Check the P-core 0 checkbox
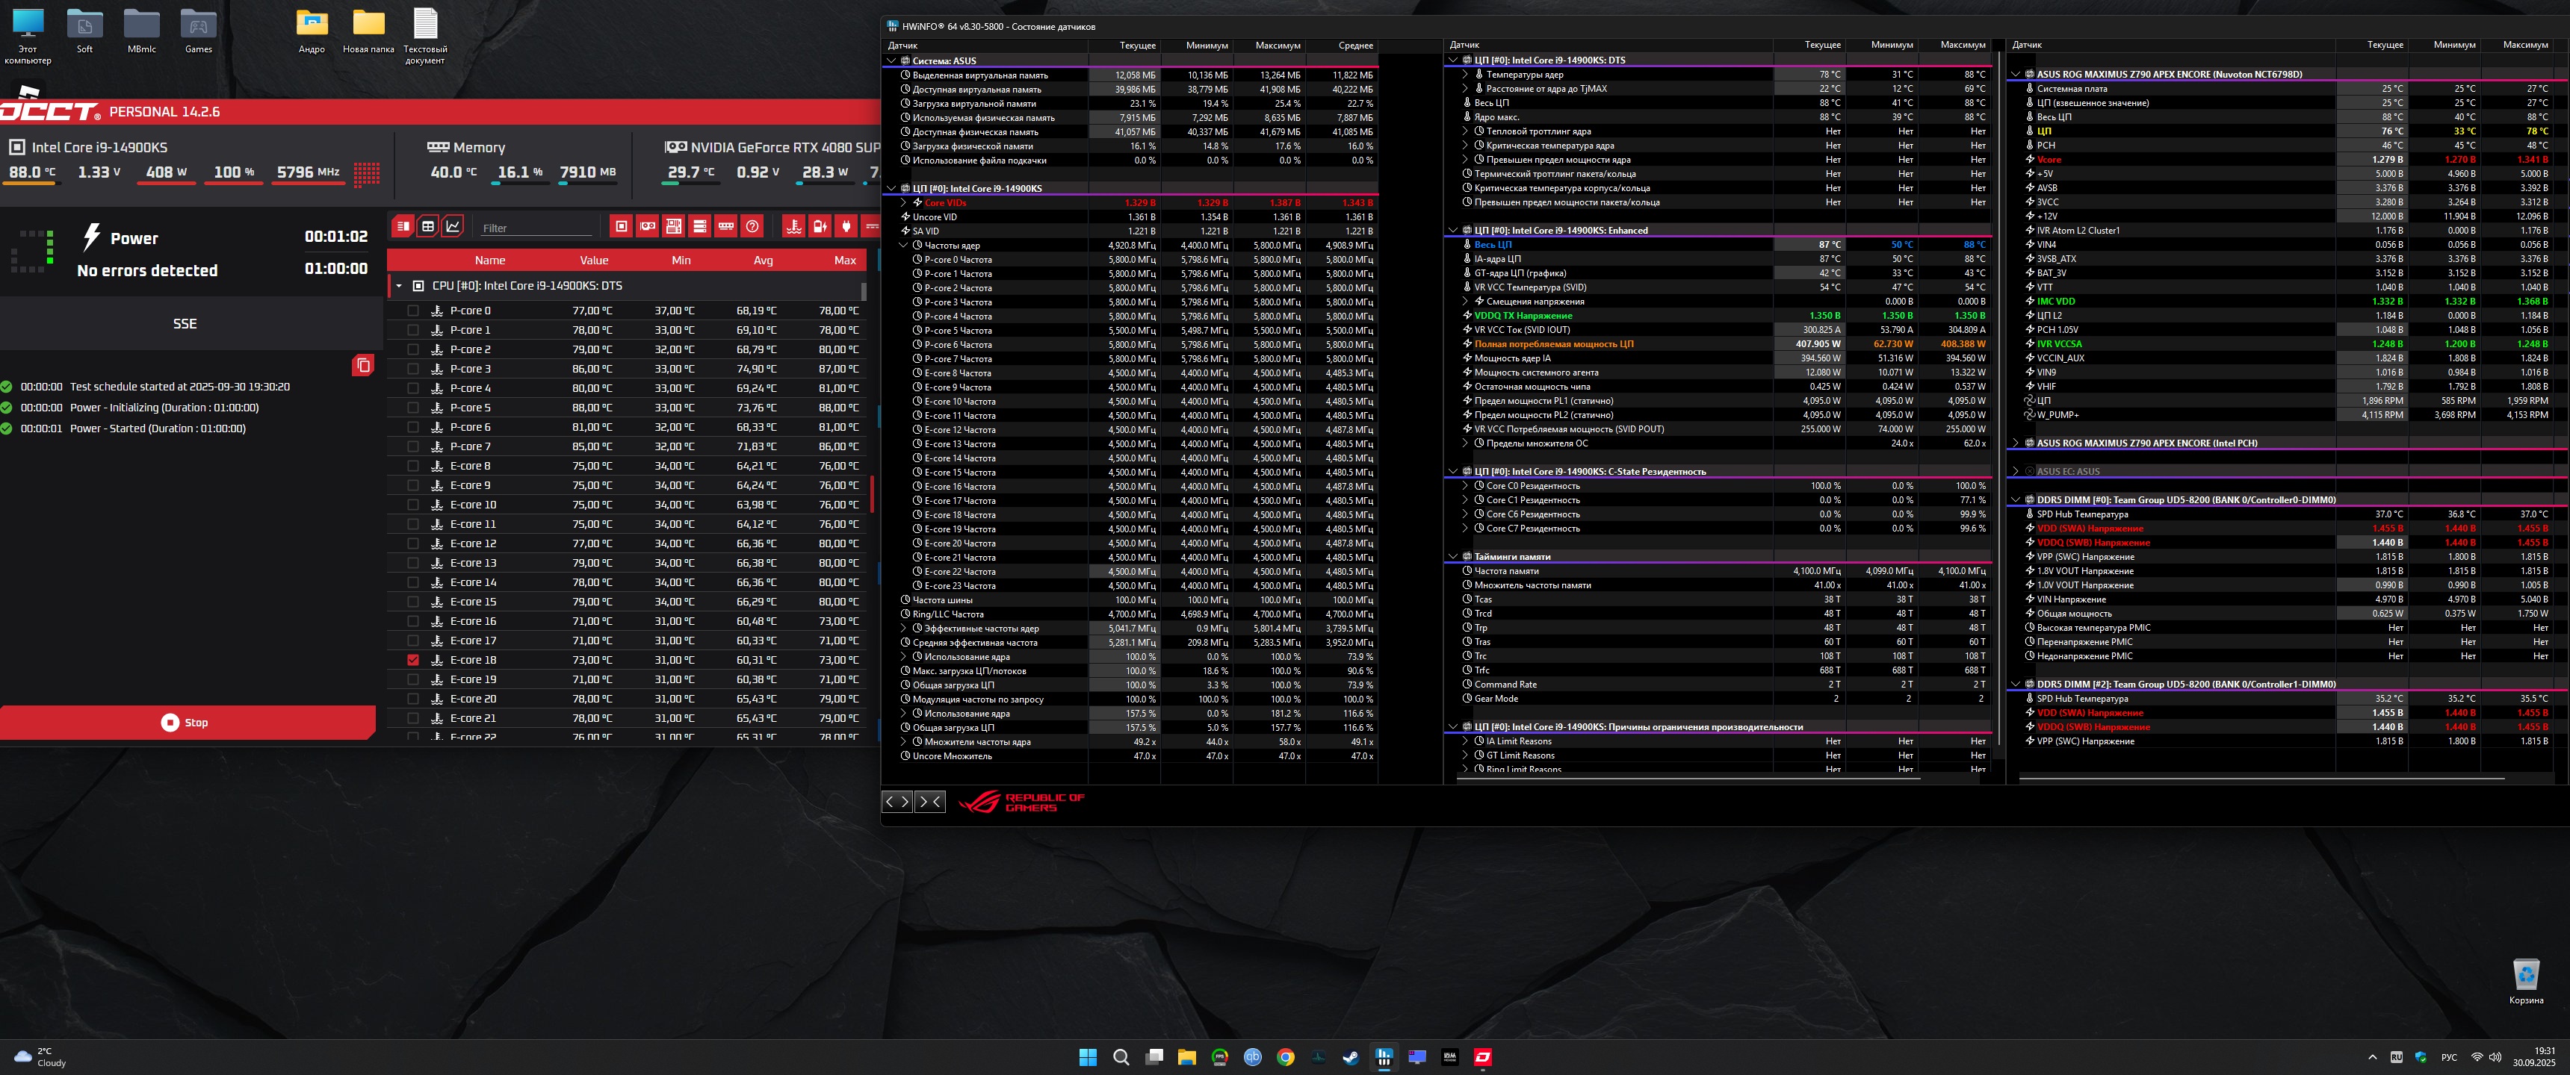2570x1075 pixels. (x=413, y=310)
